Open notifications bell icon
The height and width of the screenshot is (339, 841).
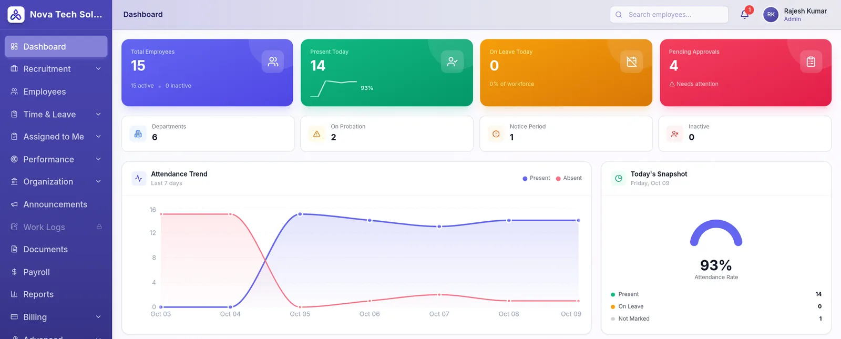[745, 15]
